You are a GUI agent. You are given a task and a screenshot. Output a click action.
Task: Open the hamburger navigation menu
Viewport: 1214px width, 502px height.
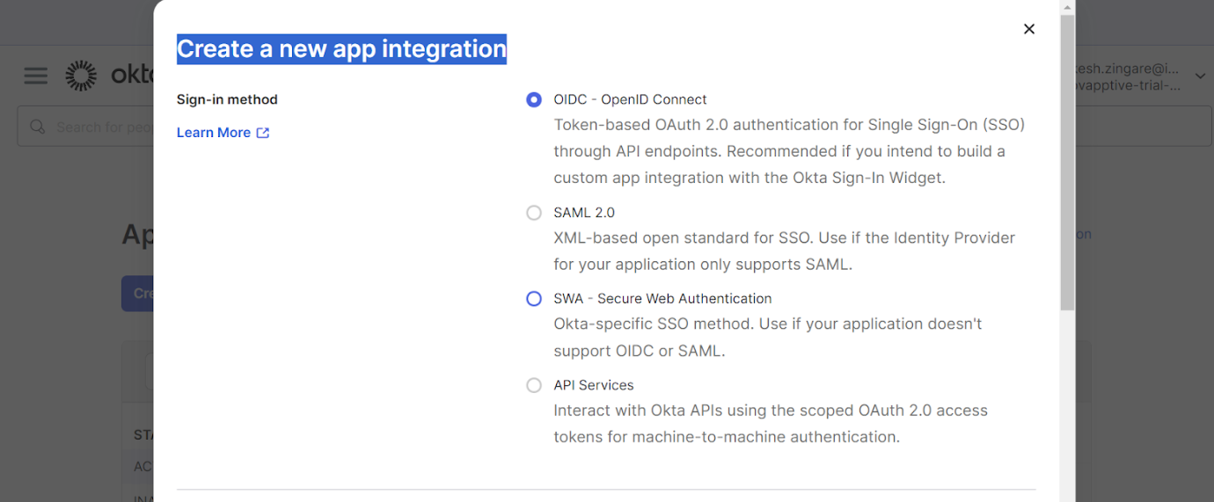click(35, 76)
